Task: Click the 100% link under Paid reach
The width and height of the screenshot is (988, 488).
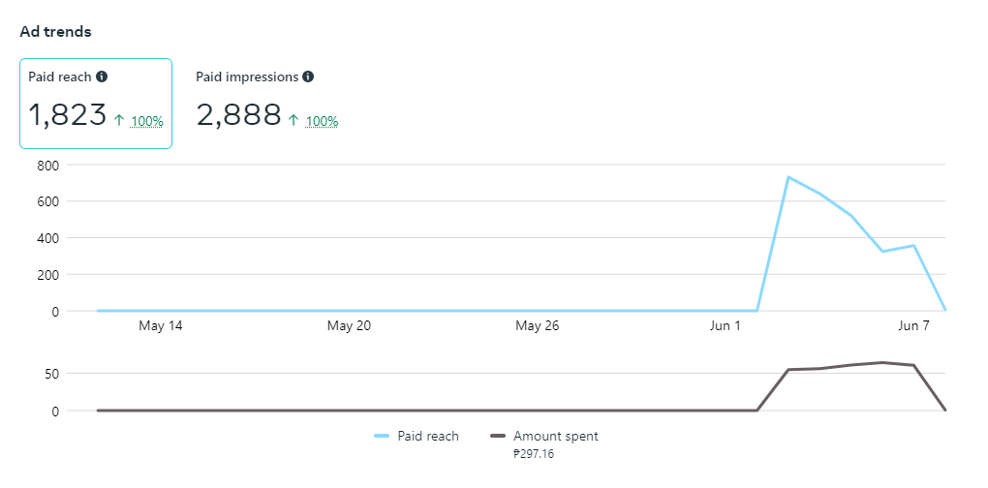Action: [147, 121]
